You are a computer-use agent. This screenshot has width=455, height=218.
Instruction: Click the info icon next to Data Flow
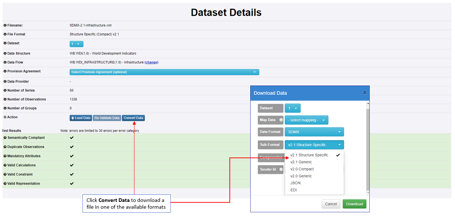pyautogui.click(x=5, y=63)
